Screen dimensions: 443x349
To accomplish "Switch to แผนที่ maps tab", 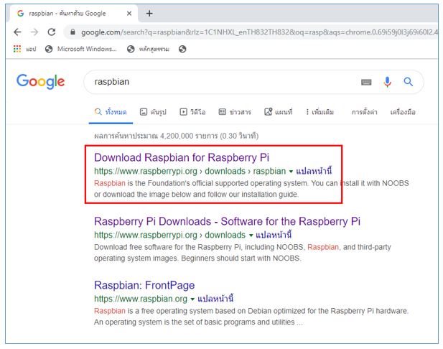I will tap(279, 112).
